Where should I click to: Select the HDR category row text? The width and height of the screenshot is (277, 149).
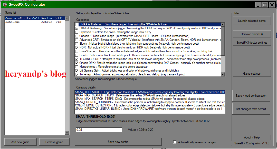tap(135, 47)
